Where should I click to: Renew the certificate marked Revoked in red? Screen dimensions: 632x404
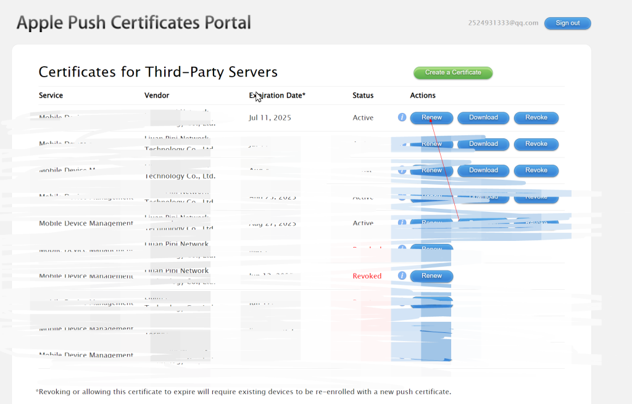click(431, 276)
